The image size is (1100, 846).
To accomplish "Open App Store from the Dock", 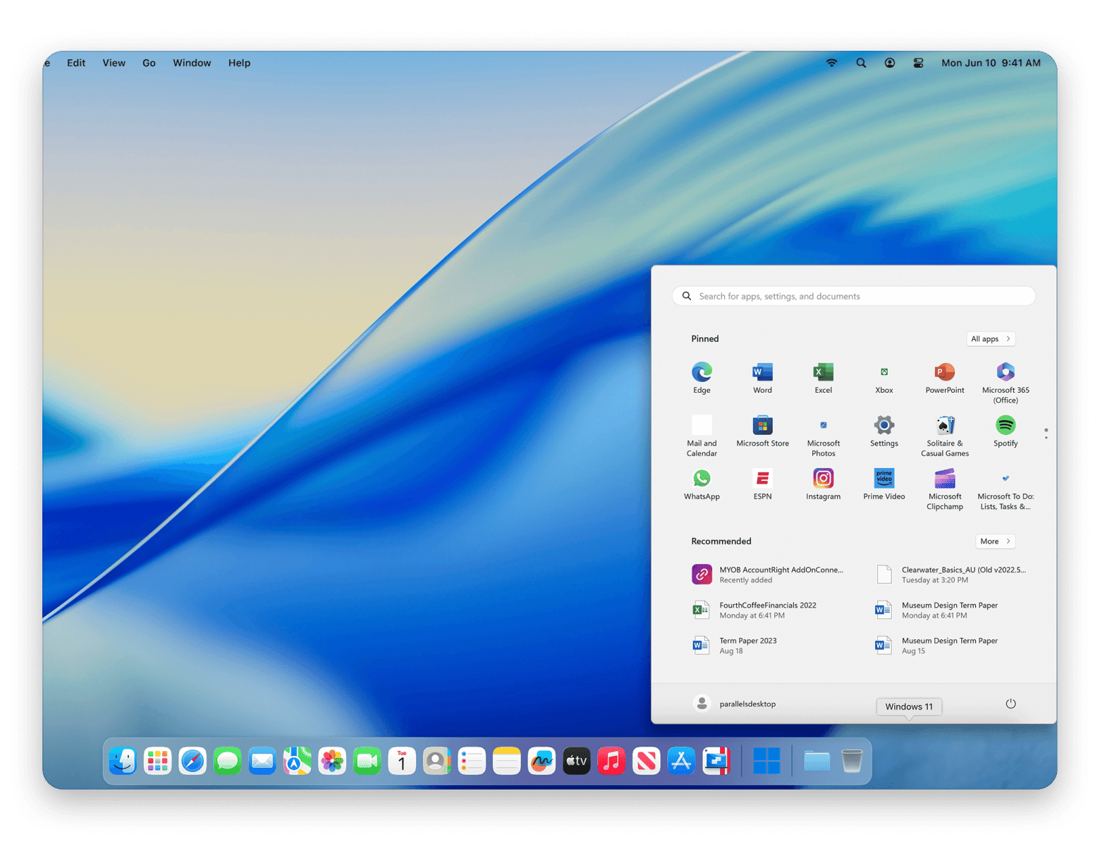I will click(x=681, y=761).
